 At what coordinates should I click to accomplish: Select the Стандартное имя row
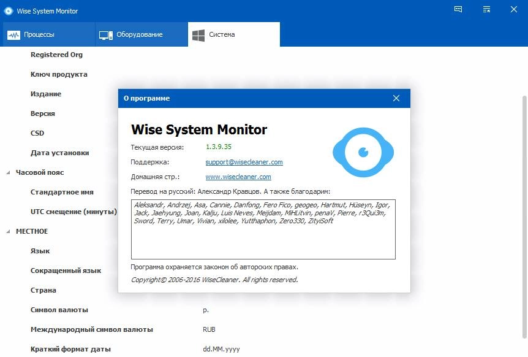tap(62, 192)
